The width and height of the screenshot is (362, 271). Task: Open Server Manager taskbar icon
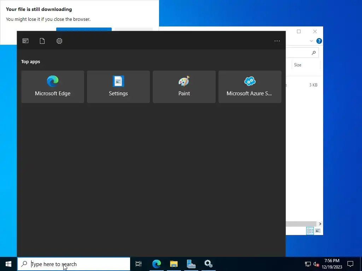click(x=191, y=264)
